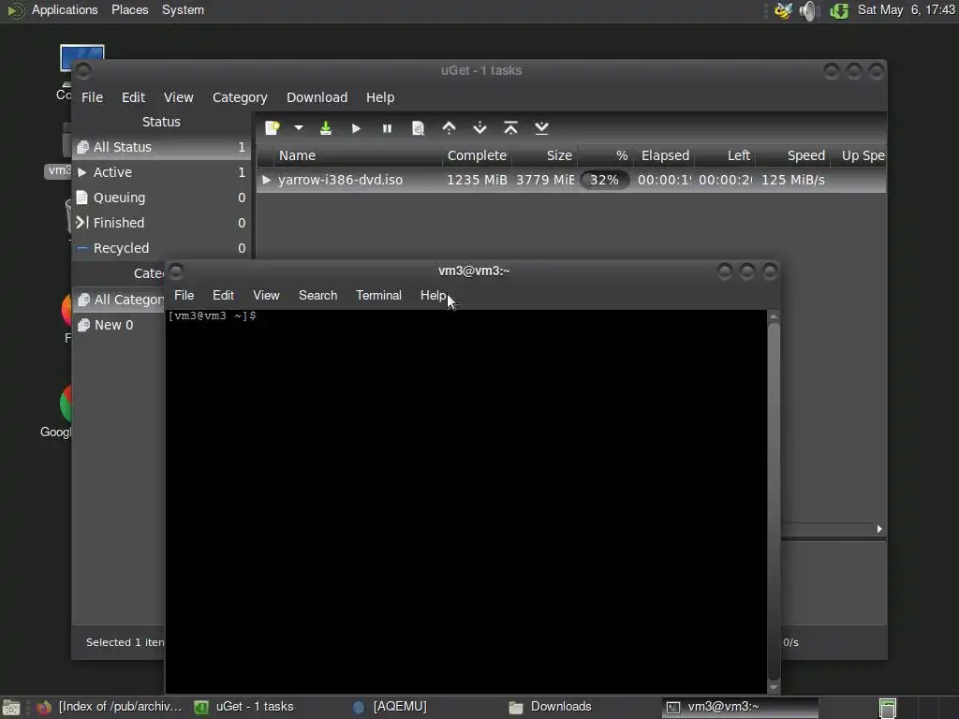Move task down with the down arrow icon
The height and width of the screenshot is (719, 959).
pos(480,127)
